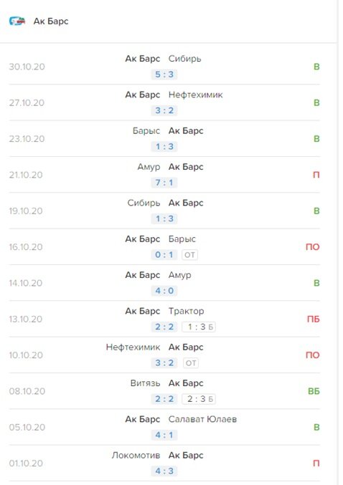This screenshot has width=343, height=485.
Task: Click the Барыс team name on 23.10.20
Action: point(146,131)
